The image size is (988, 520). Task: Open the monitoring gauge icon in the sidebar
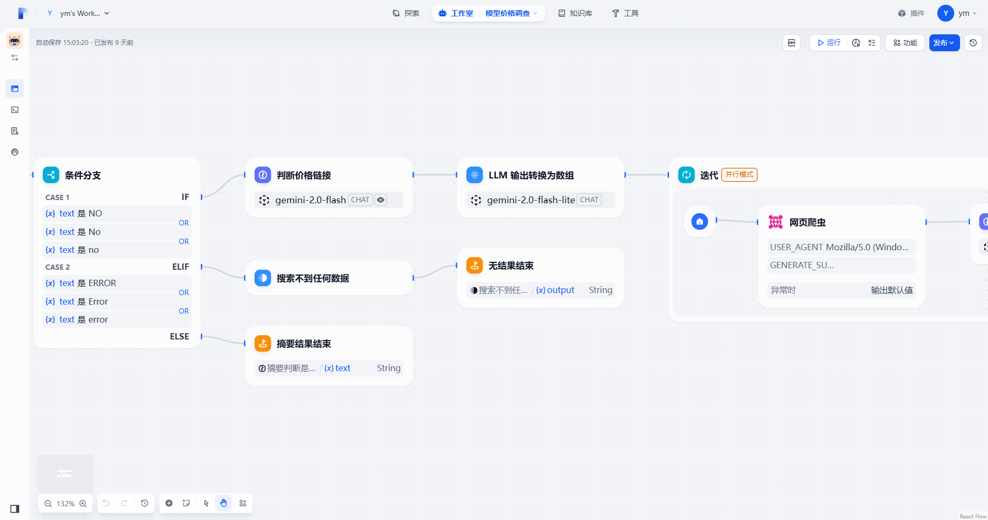click(x=15, y=152)
